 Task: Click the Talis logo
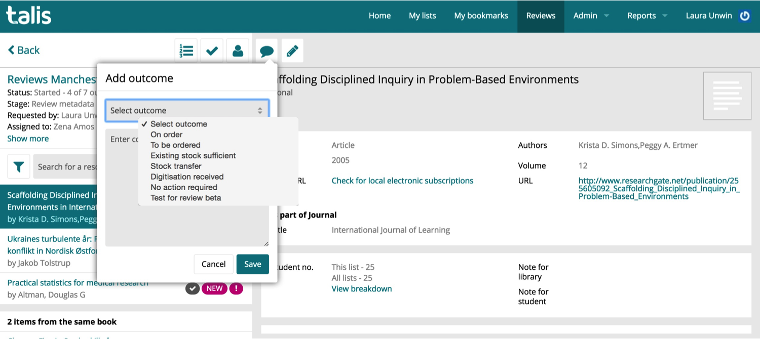(28, 15)
